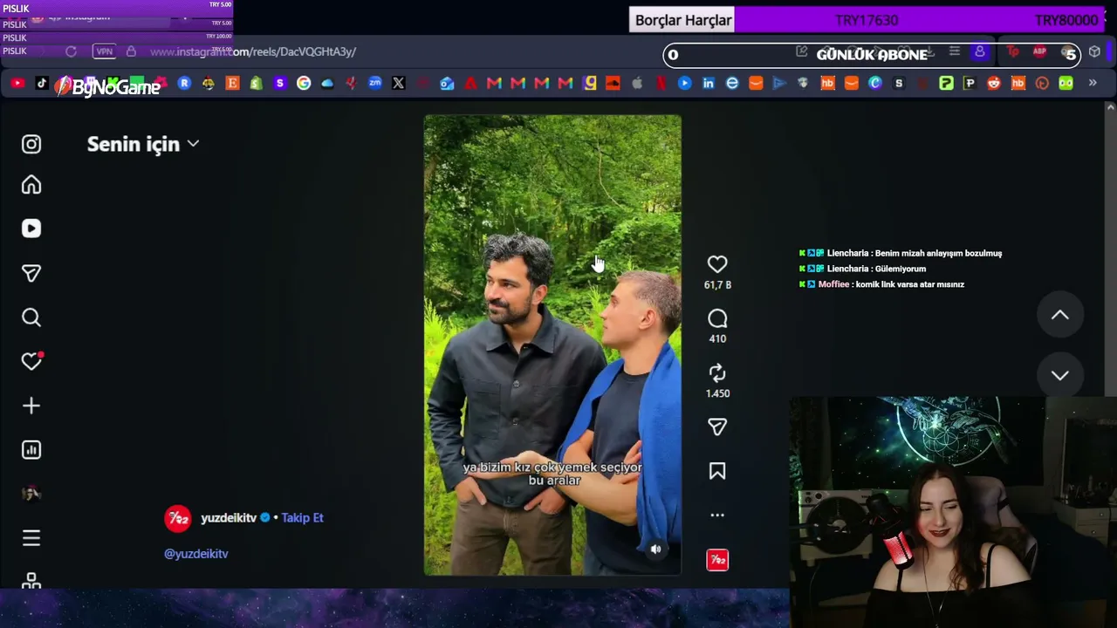Open the Canva bookmark

[875, 83]
